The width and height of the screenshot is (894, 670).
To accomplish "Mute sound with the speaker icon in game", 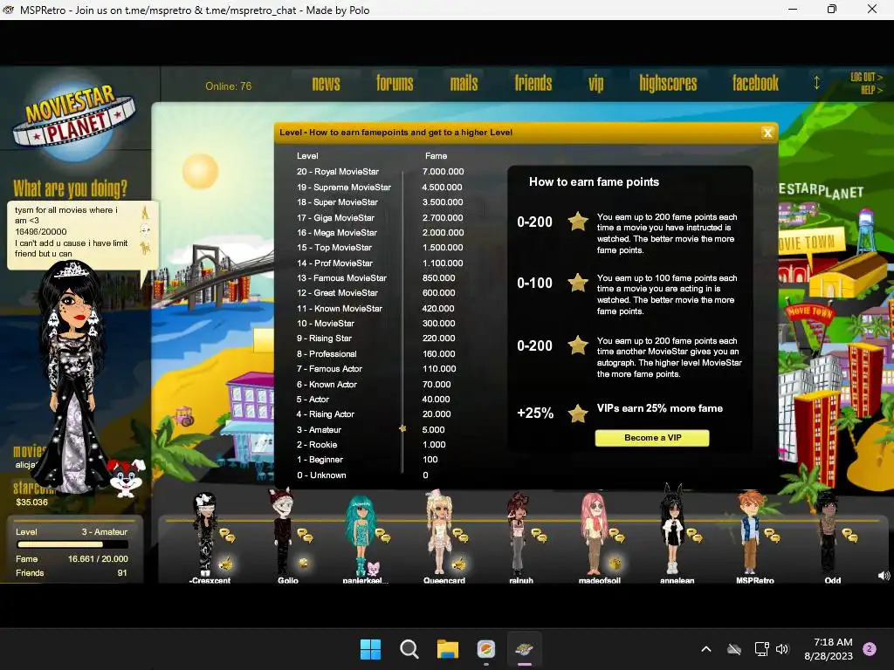I will coord(884,576).
